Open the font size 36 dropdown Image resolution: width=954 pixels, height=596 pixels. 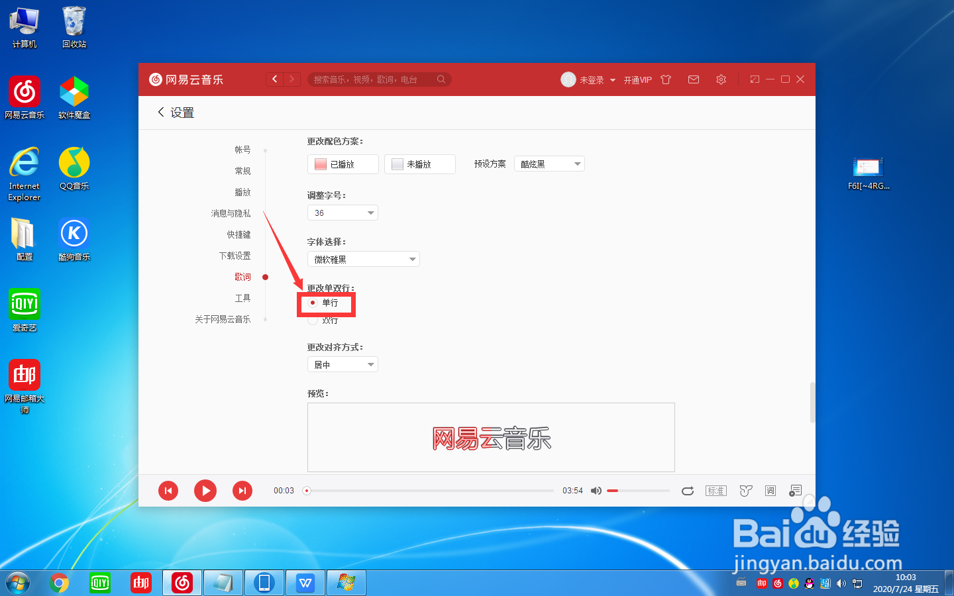coord(343,213)
